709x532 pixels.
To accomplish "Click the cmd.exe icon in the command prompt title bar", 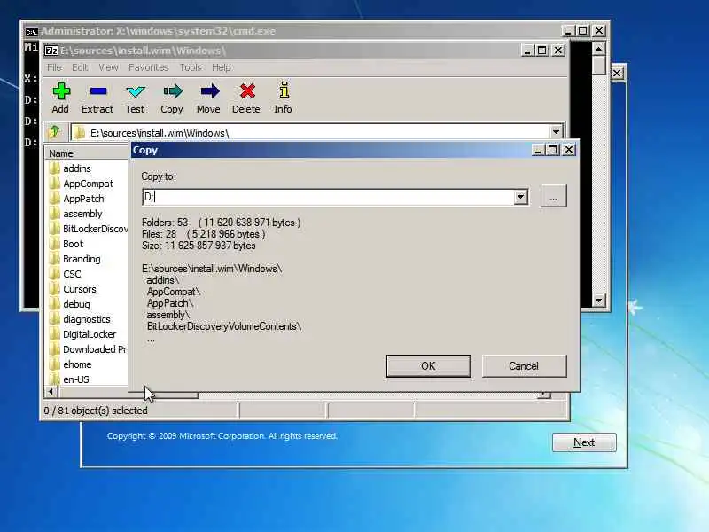I will 31,32.
